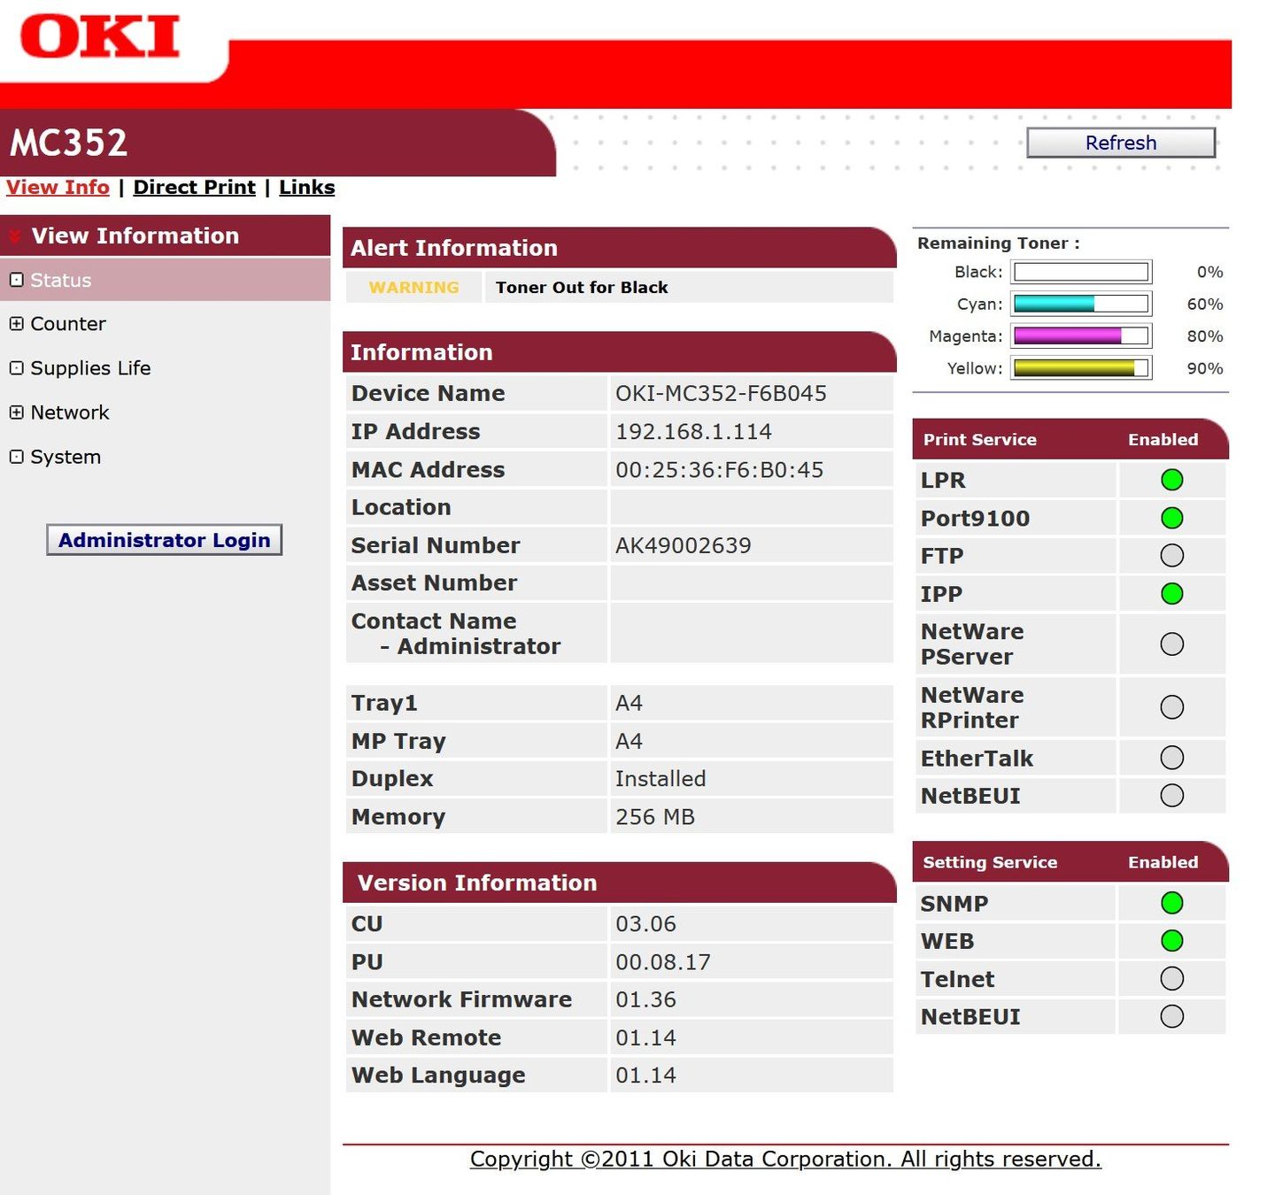Click the Toner Out for Black message
This screenshot has width=1267, height=1195.
point(582,288)
